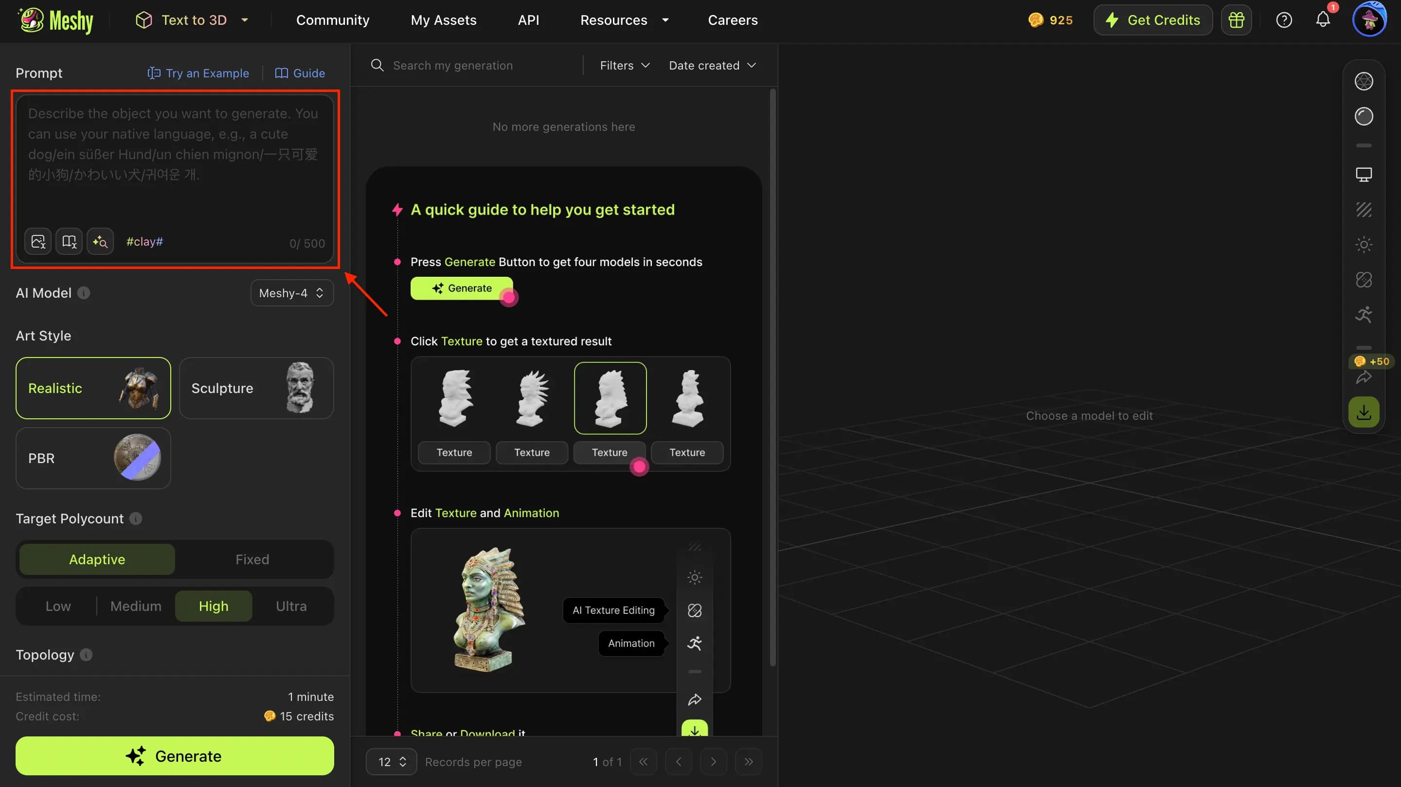Enable the PBR art style option
Viewport: 1401px width, 787px height.
point(93,458)
